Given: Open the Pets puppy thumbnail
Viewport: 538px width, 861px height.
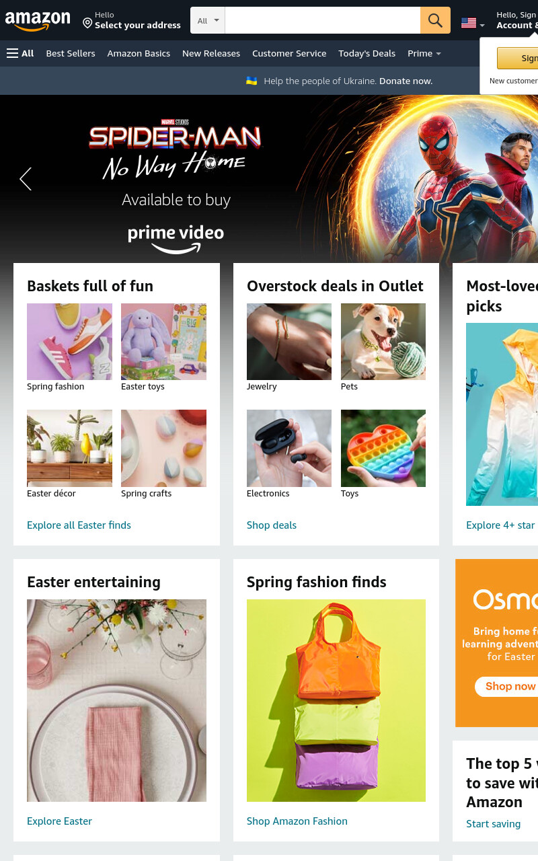Looking at the screenshot, I should [x=383, y=342].
